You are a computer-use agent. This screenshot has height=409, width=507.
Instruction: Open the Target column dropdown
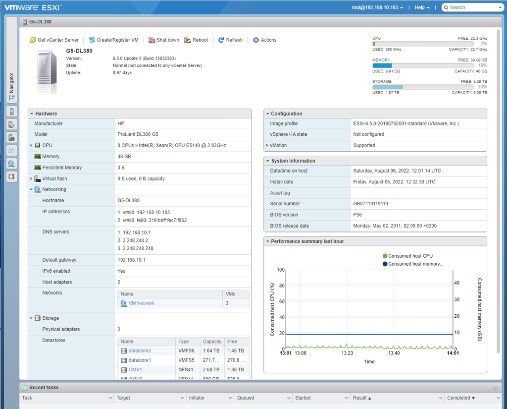[182, 398]
